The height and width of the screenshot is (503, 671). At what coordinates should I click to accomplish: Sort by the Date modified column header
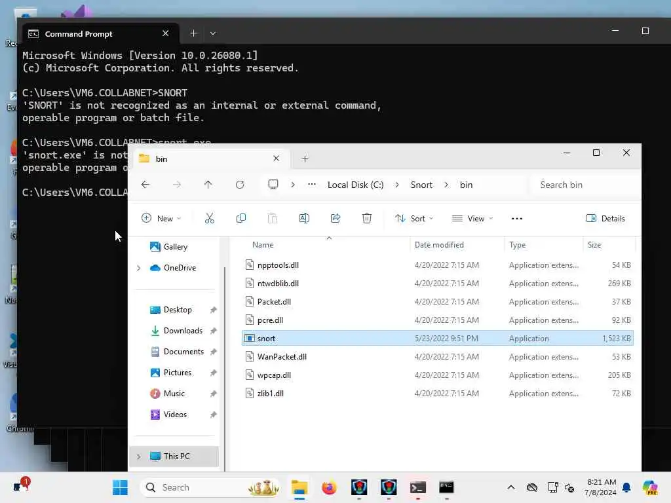click(x=439, y=245)
